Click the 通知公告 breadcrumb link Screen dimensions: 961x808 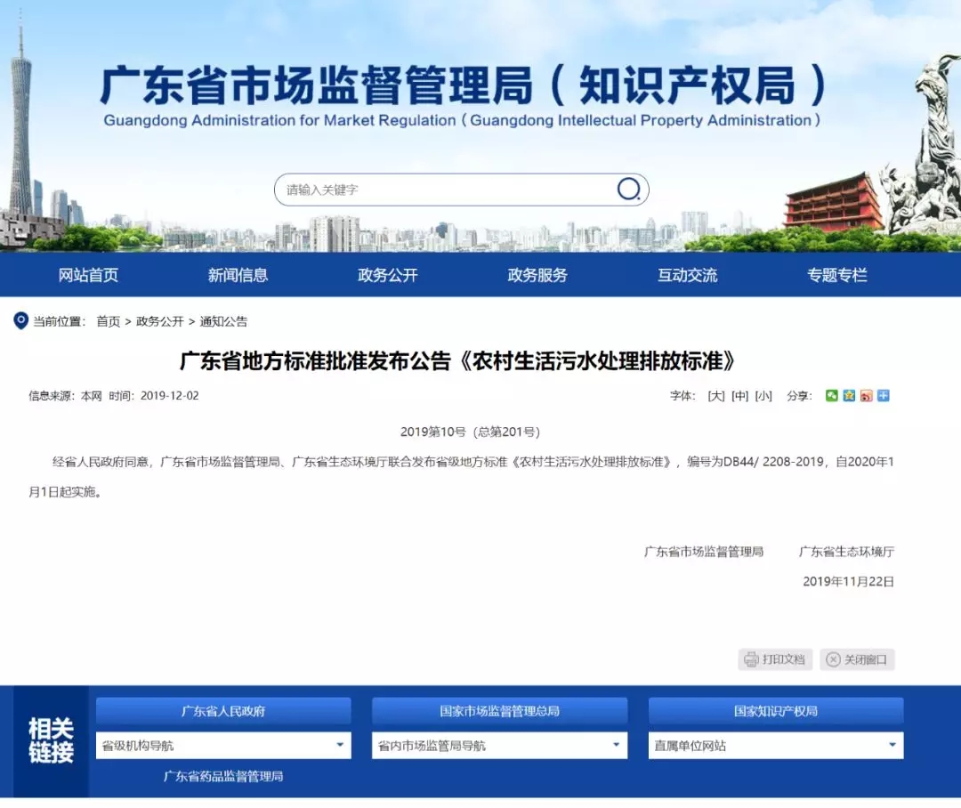click(x=223, y=321)
